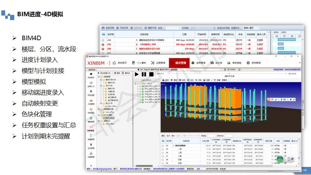311x175 pixels.
Task: Open 系统首页 home icon in navigation
Action: pyautogui.click(x=114, y=63)
